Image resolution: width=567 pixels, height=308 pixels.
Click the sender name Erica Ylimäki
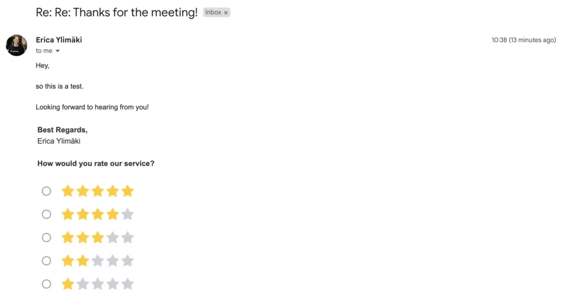tap(59, 40)
